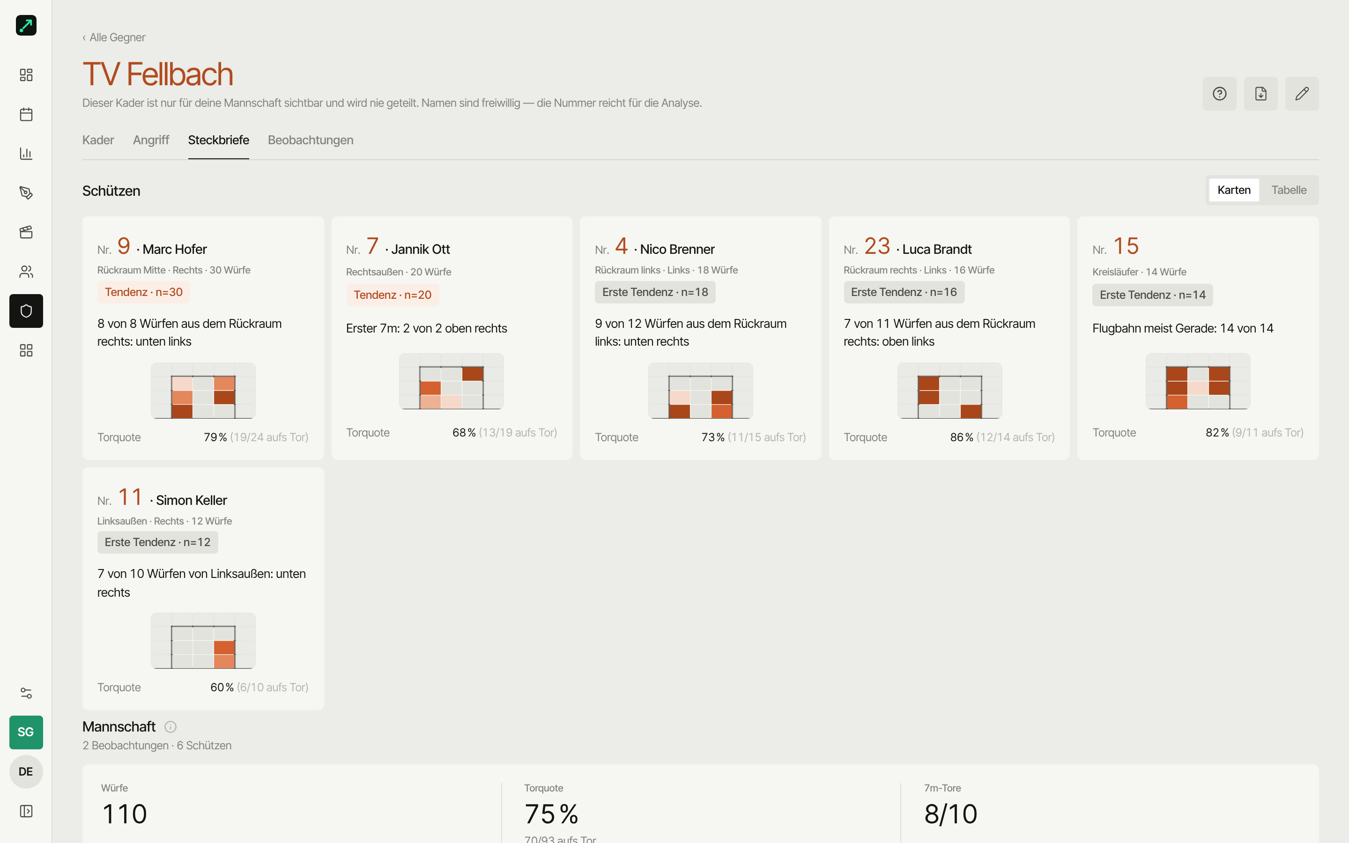Click the app logo arrow icon
The width and height of the screenshot is (1349, 843).
tap(26, 25)
